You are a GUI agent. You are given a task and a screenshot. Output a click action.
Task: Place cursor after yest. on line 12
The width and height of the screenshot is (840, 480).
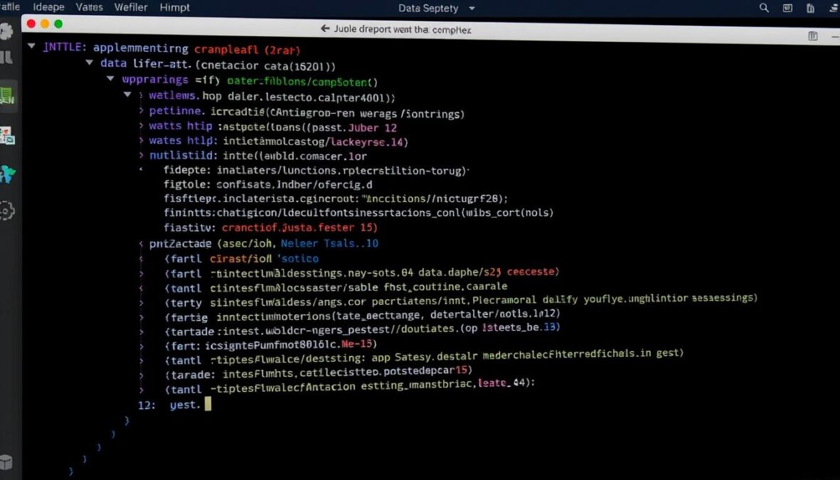point(208,404)
